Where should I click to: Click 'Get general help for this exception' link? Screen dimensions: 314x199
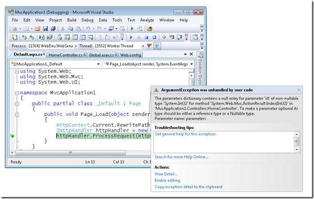[x=186, y=134]
